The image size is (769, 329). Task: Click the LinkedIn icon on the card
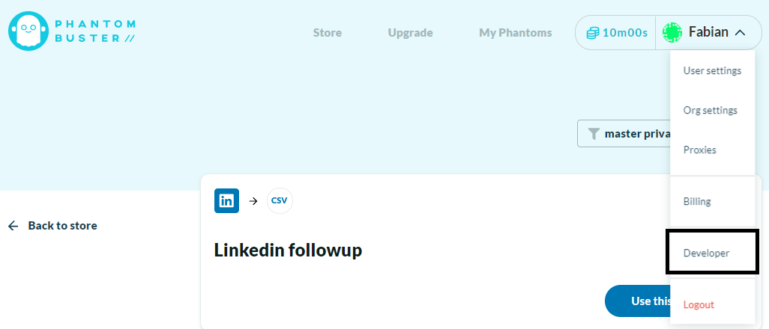point(226,200)
